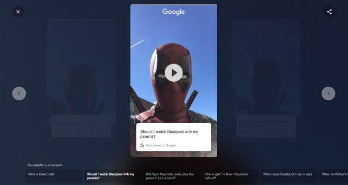Select 'Should I watch Deadpool with my parents?' tab

pyautogui.click(x=112, y=176)
